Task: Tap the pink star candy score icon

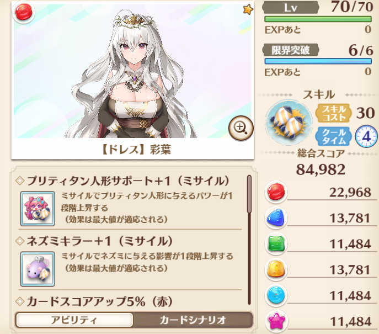Action: tap(276, 321)
